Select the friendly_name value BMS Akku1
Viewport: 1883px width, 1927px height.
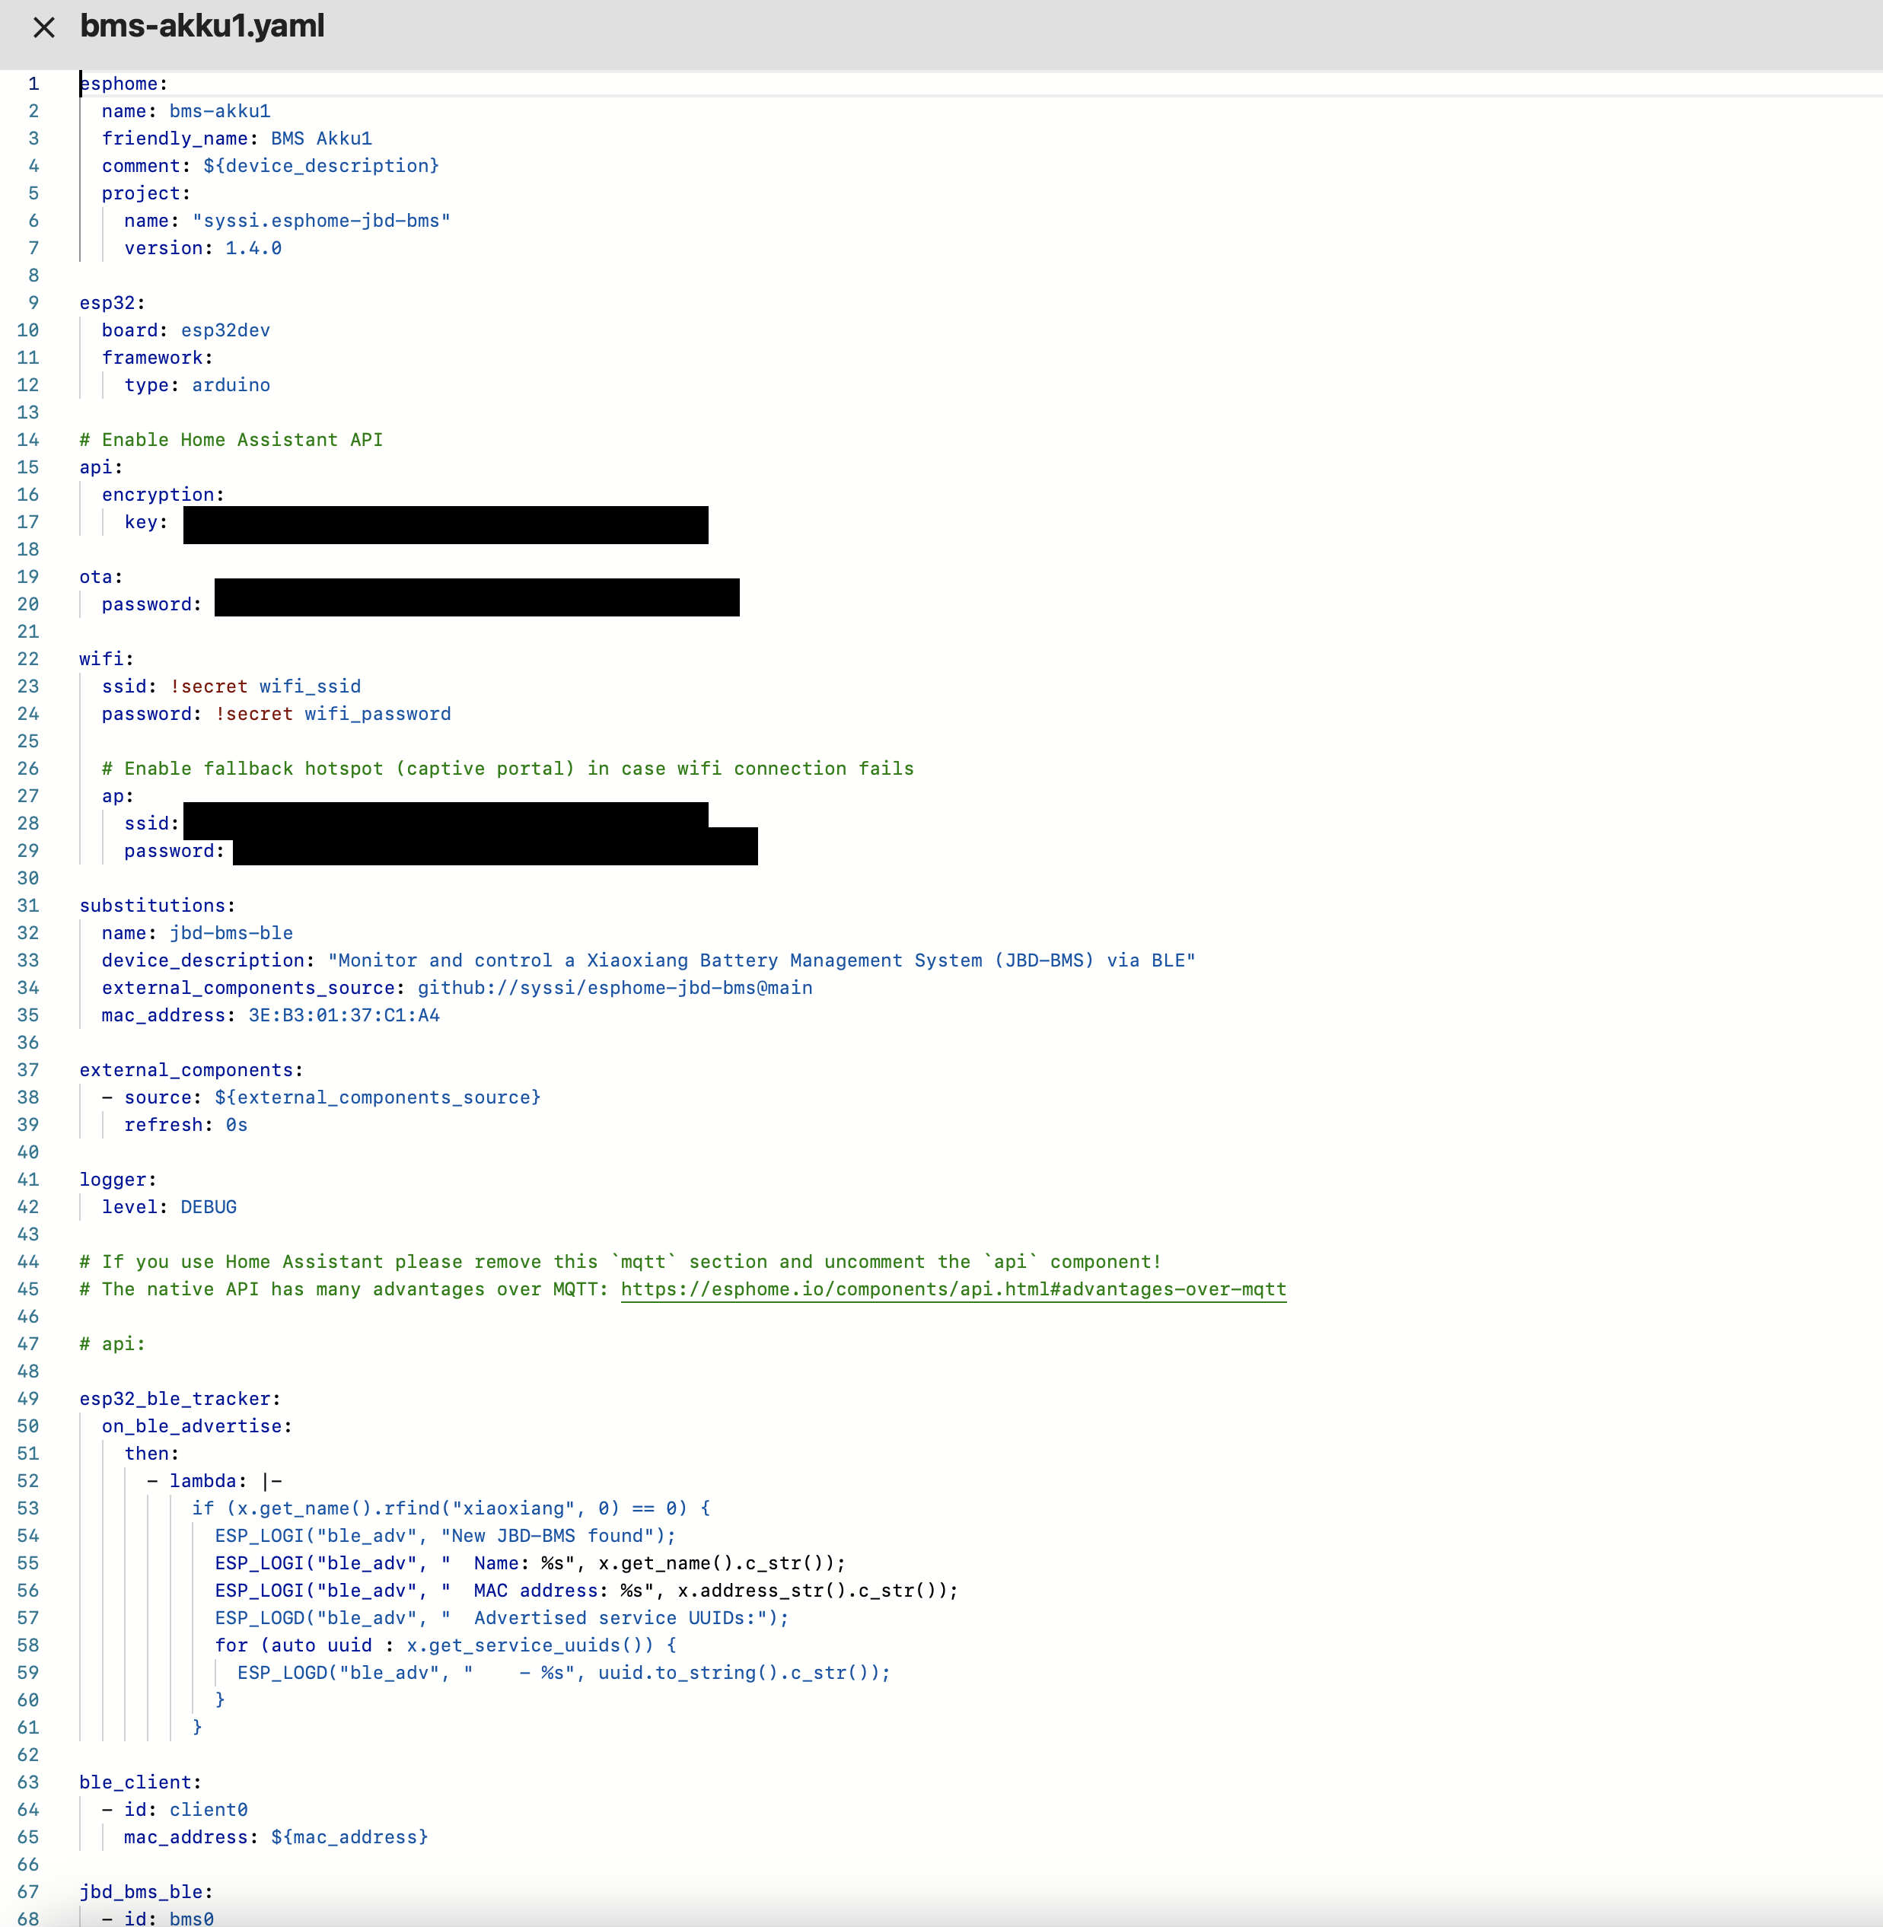coord(320,139)
